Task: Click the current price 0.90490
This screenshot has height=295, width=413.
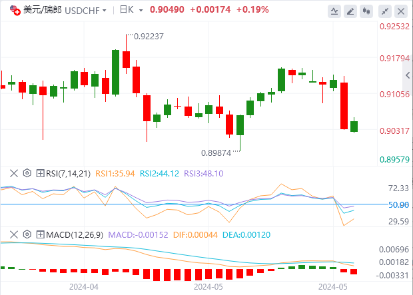Action: [x=167, y=10]
